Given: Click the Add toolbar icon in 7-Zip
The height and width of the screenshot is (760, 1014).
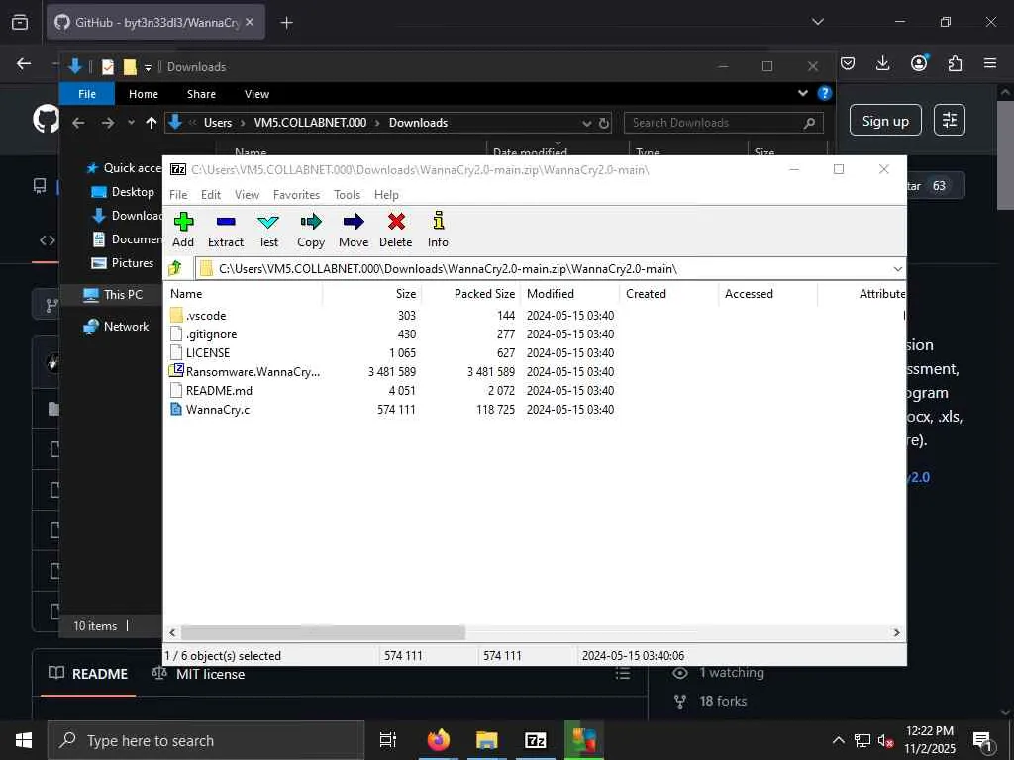Looking at the screenshot, I should click(x=183, y=230).
